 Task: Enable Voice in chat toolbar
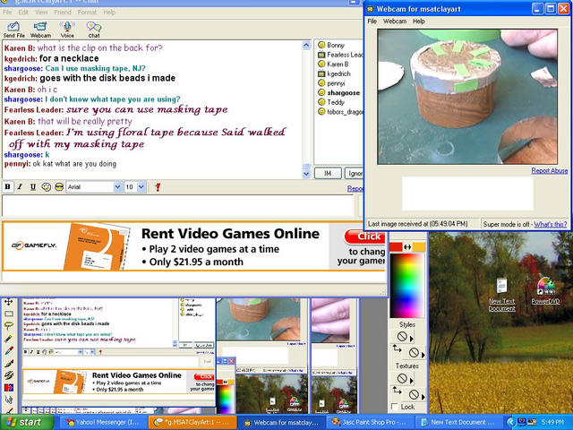pos(67,30)
